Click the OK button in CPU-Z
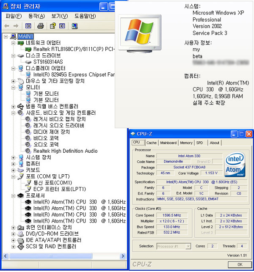Image resolution: width=254 pixels, height=272 pixels. click(x=240, y=264)
